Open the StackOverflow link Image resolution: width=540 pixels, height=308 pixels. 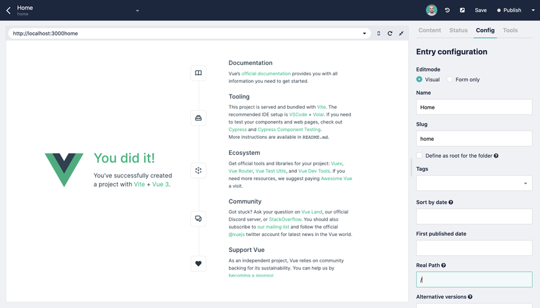tap(285, 219)
